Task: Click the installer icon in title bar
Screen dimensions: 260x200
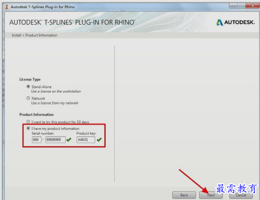Action: [x=7, y=7]
